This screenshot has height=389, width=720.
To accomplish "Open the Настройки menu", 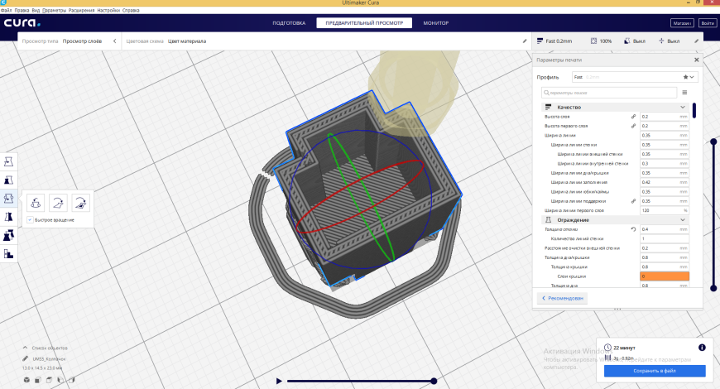I will pyautogui.click(x=108, y=10).
